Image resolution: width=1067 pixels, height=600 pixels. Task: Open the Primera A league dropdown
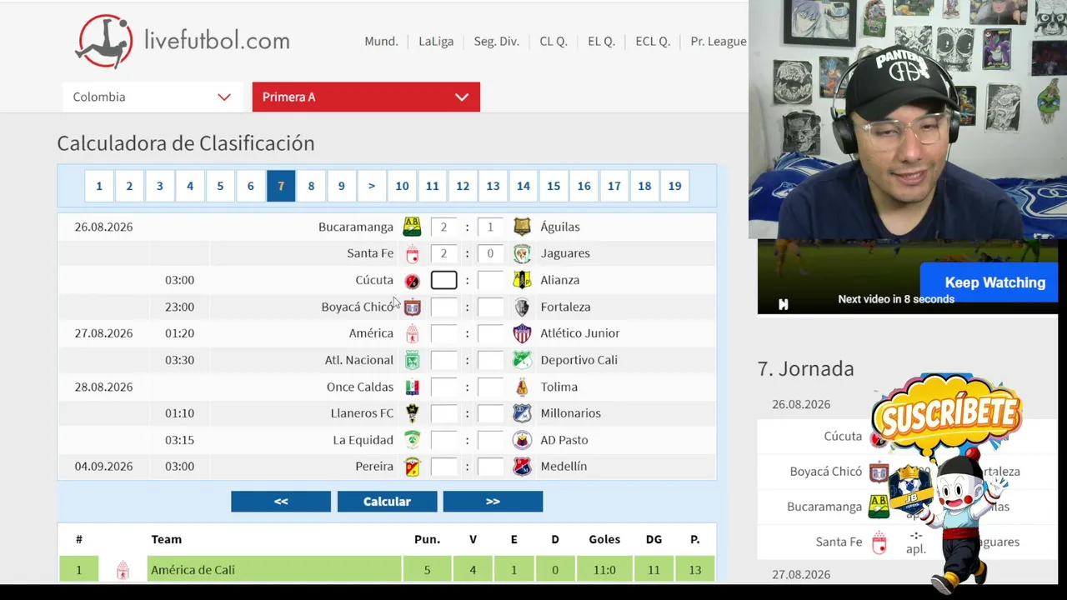(366, 97)
